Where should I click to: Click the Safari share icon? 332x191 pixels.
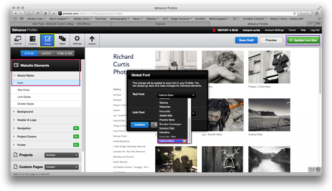coord(38,13)
